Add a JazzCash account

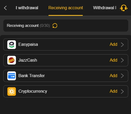[x=113, y=60]
